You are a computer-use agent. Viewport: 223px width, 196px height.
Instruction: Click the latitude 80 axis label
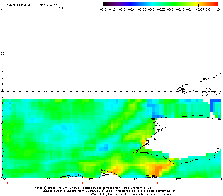(x=2, y=10)
